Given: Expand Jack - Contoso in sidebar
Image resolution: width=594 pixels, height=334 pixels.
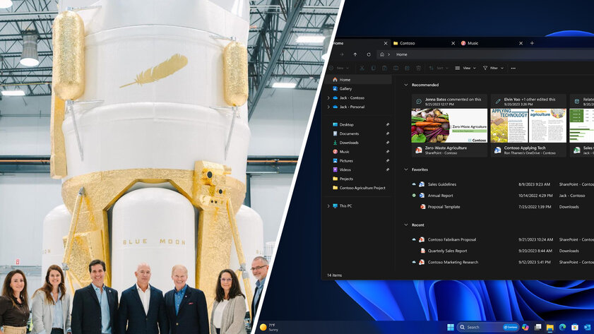Looking at the screenshot, I should pos(328,97).
